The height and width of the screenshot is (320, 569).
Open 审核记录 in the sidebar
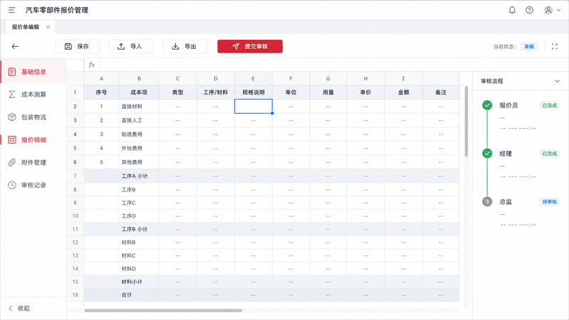pyautogui.click(x=33, y=185)
